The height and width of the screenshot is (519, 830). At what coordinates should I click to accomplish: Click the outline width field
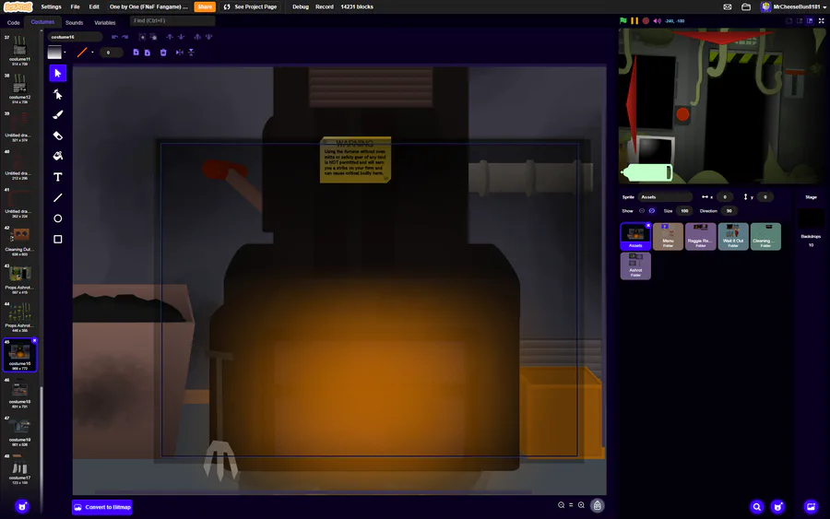112,53
